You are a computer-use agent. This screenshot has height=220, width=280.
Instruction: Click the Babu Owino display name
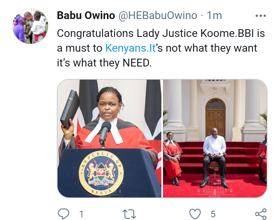tap(86, 16)
